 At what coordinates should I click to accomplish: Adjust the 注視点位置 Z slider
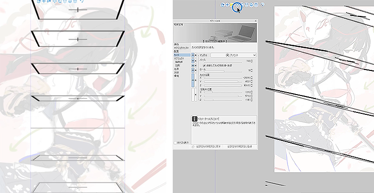click(x=223, y=100)
